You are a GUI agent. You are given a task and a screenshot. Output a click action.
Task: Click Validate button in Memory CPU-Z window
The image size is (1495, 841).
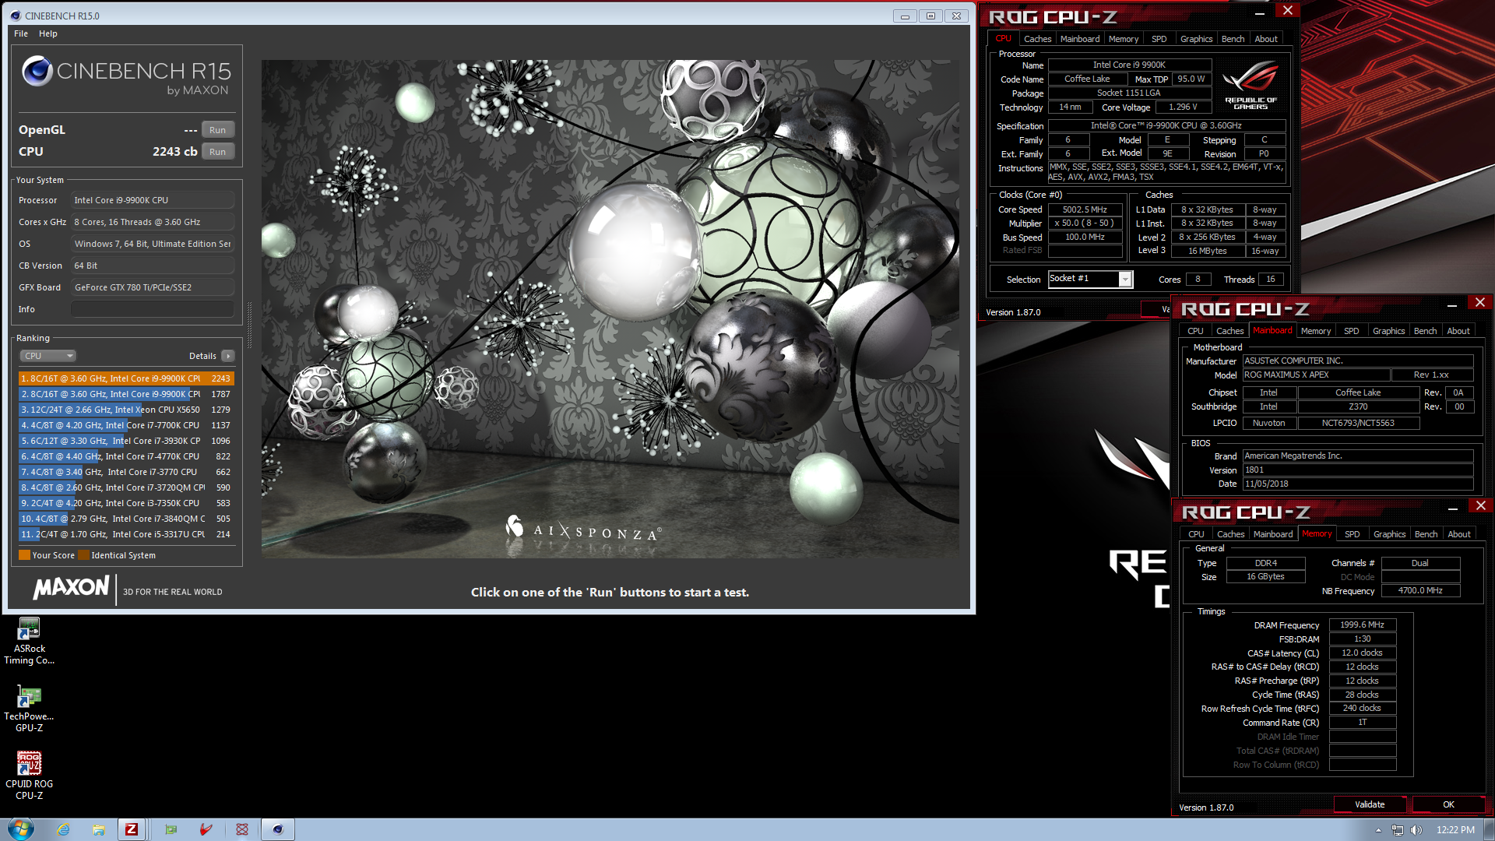1370,804
